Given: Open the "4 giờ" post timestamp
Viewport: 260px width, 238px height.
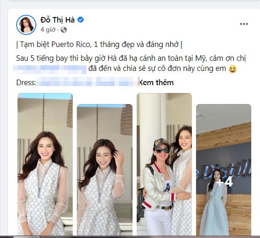Looking at the screenshot, I should tap(48, 30).
